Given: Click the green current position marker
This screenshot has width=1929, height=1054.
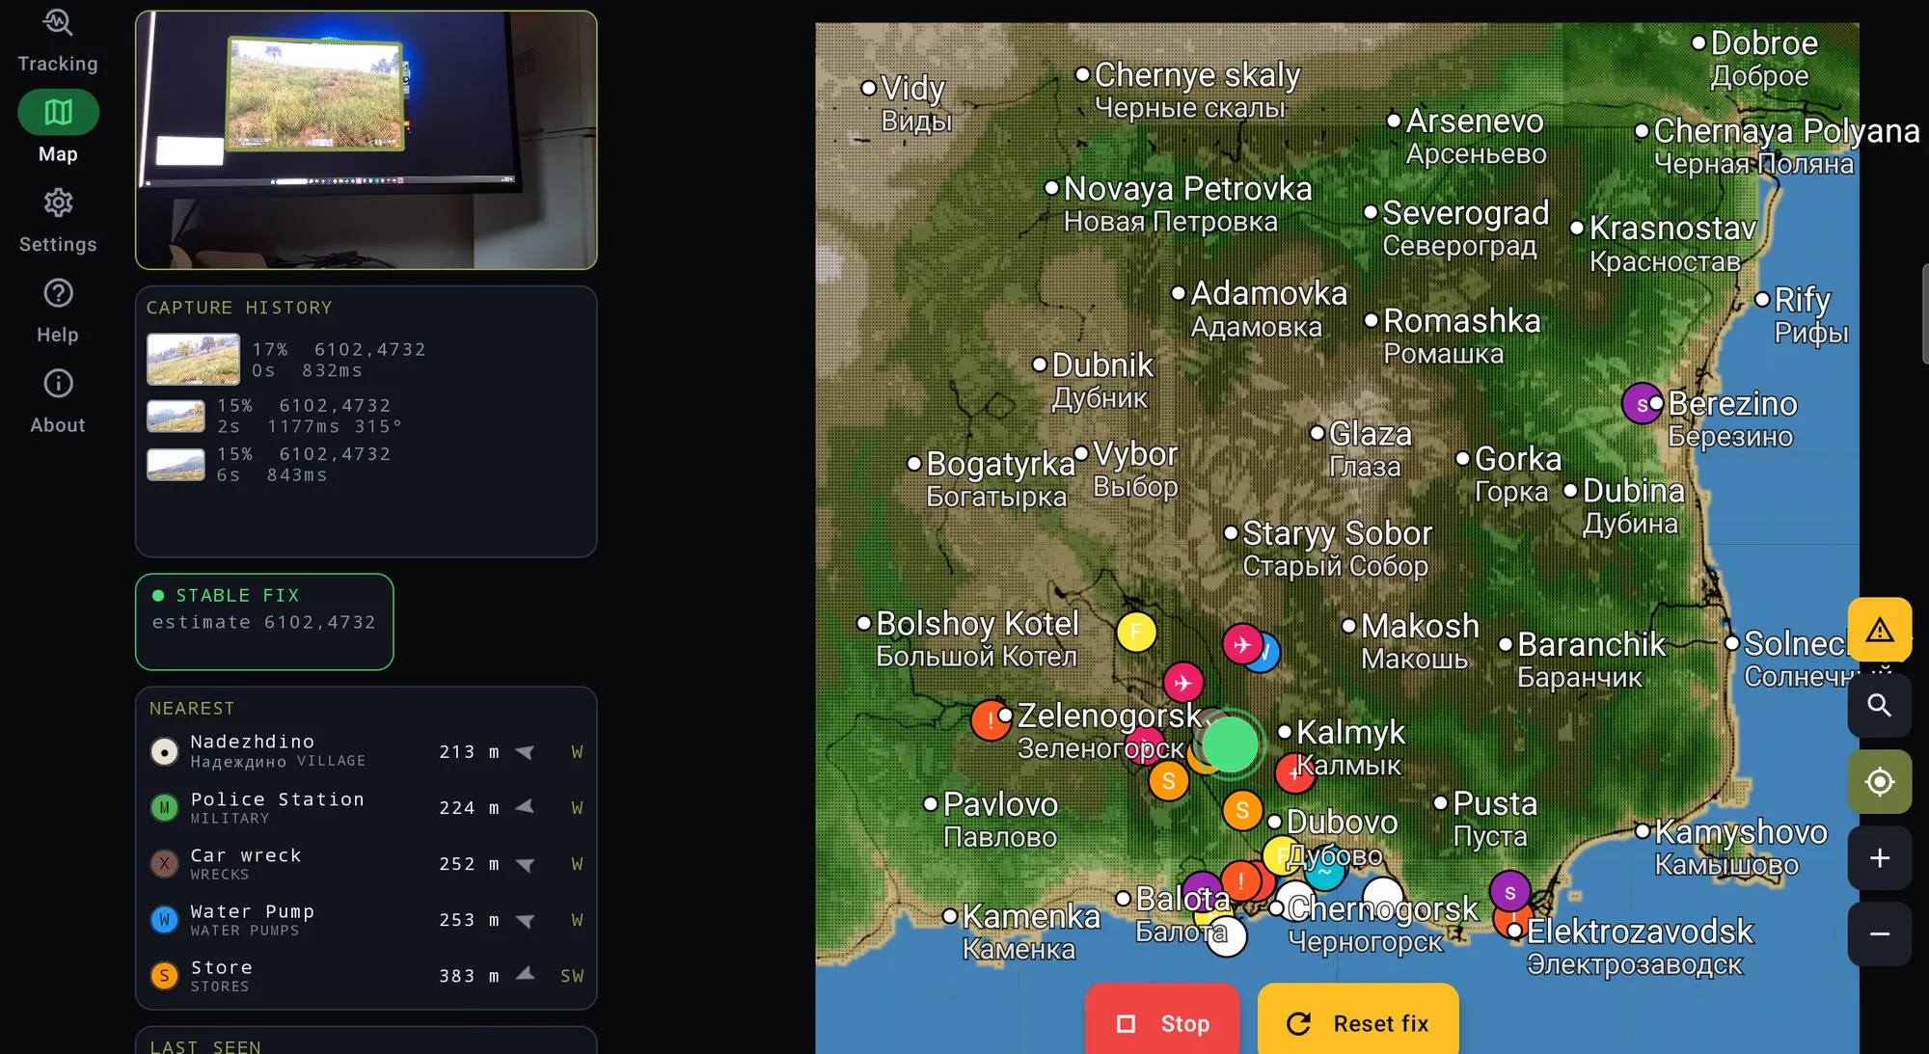Looking at the screenshot, I should [x=1230, y=744].
